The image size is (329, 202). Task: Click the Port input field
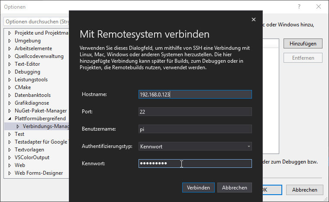[x=195, y=112]
